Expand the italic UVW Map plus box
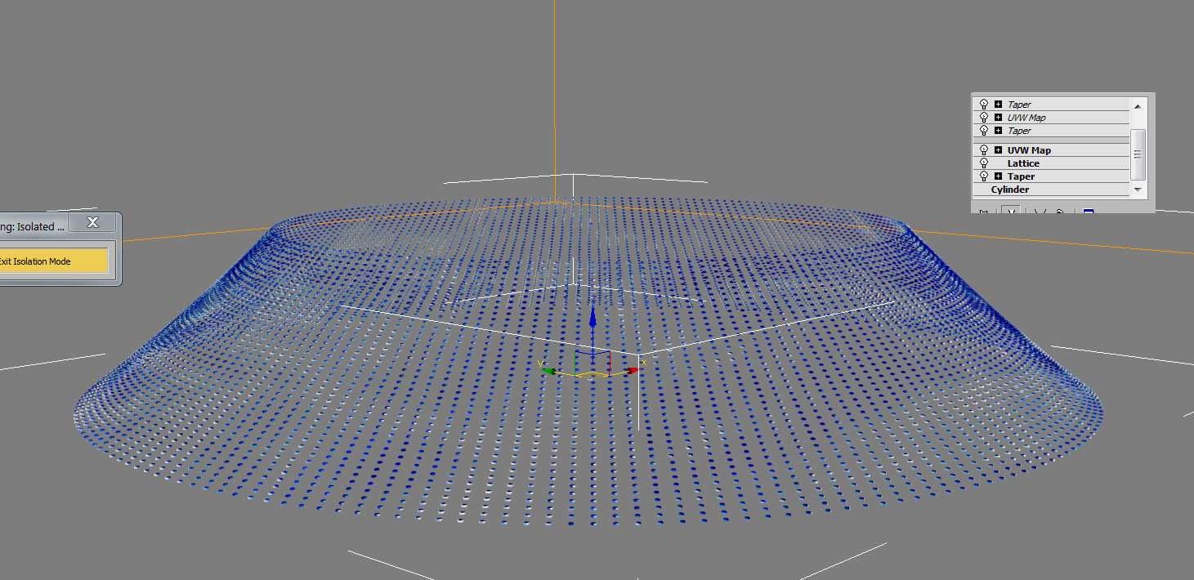 pos(998,118)
